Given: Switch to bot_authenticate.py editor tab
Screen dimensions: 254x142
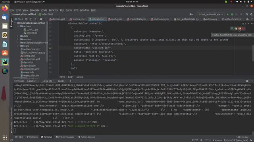Looking at the screenshot, I should [x=187, y=19].
